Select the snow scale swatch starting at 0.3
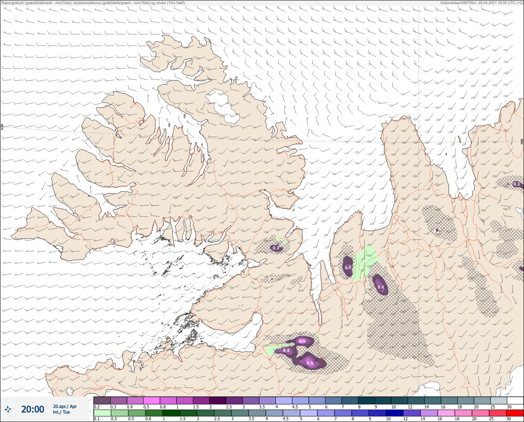Viewport: 524px width, 422px height. [119, 400]
